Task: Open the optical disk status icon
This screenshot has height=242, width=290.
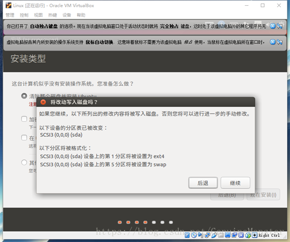Action: pos(194,235)
